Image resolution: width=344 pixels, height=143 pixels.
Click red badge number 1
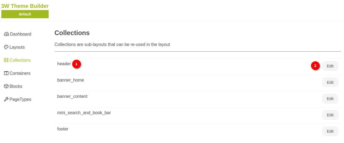pos(76,64)
